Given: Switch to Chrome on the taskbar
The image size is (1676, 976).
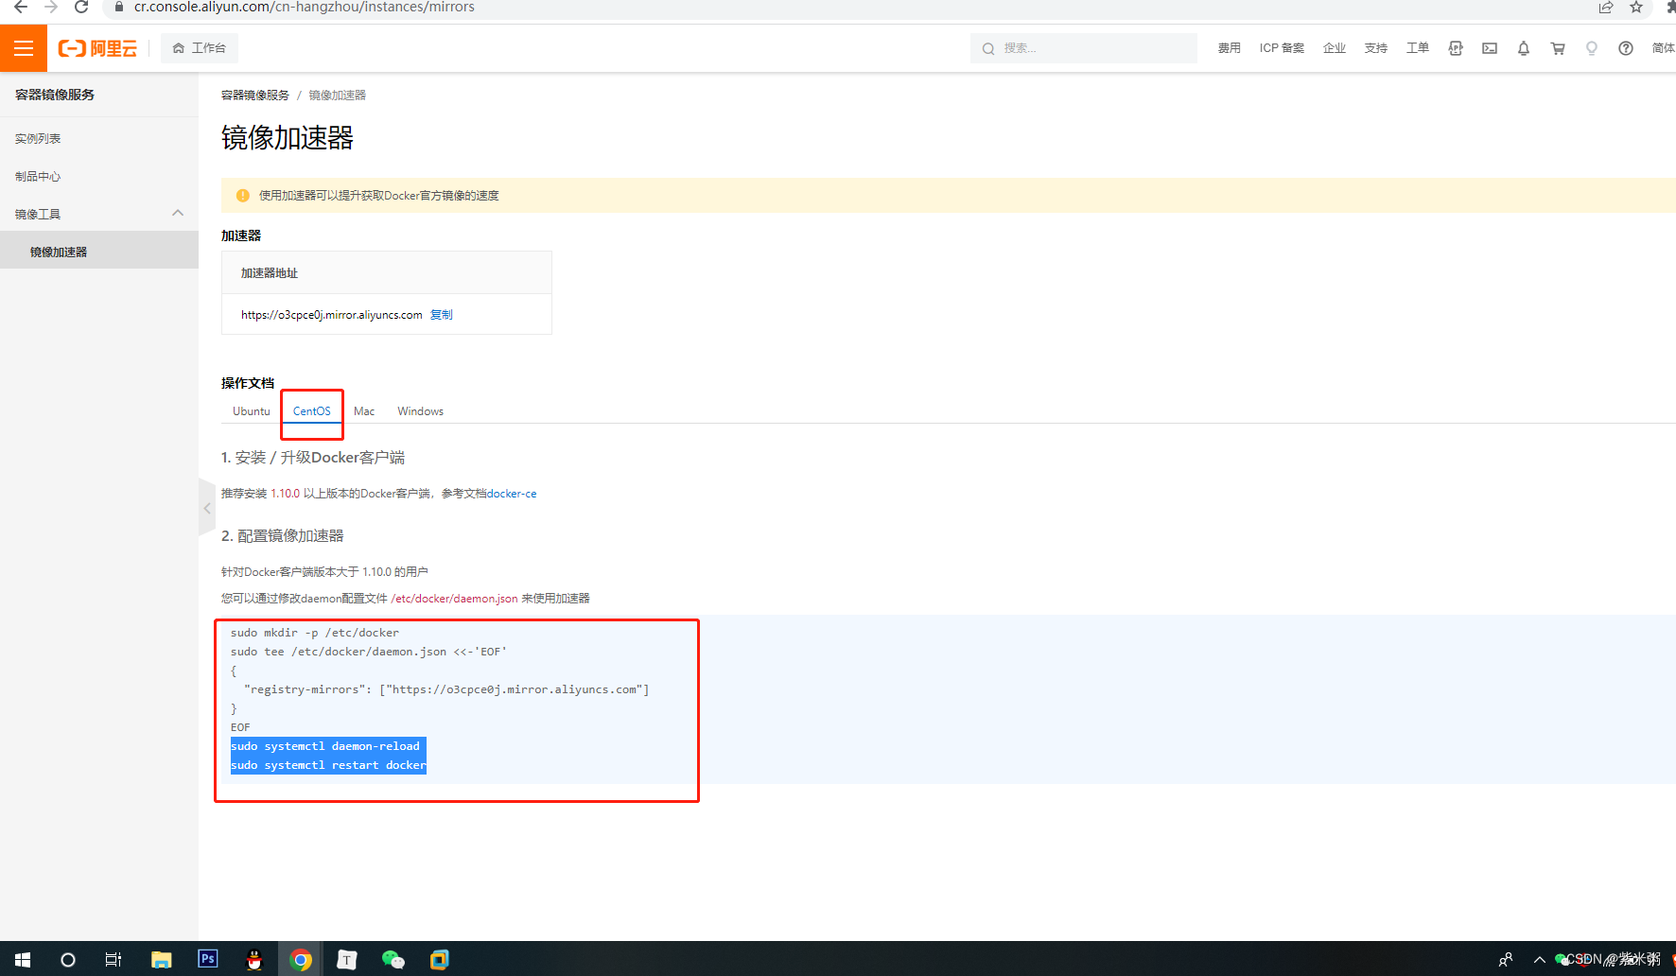Looking at the screenshot, I should 301,960.
